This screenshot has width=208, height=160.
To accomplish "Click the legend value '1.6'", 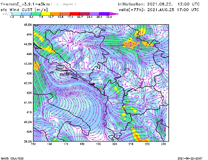I will pos(12,17).
